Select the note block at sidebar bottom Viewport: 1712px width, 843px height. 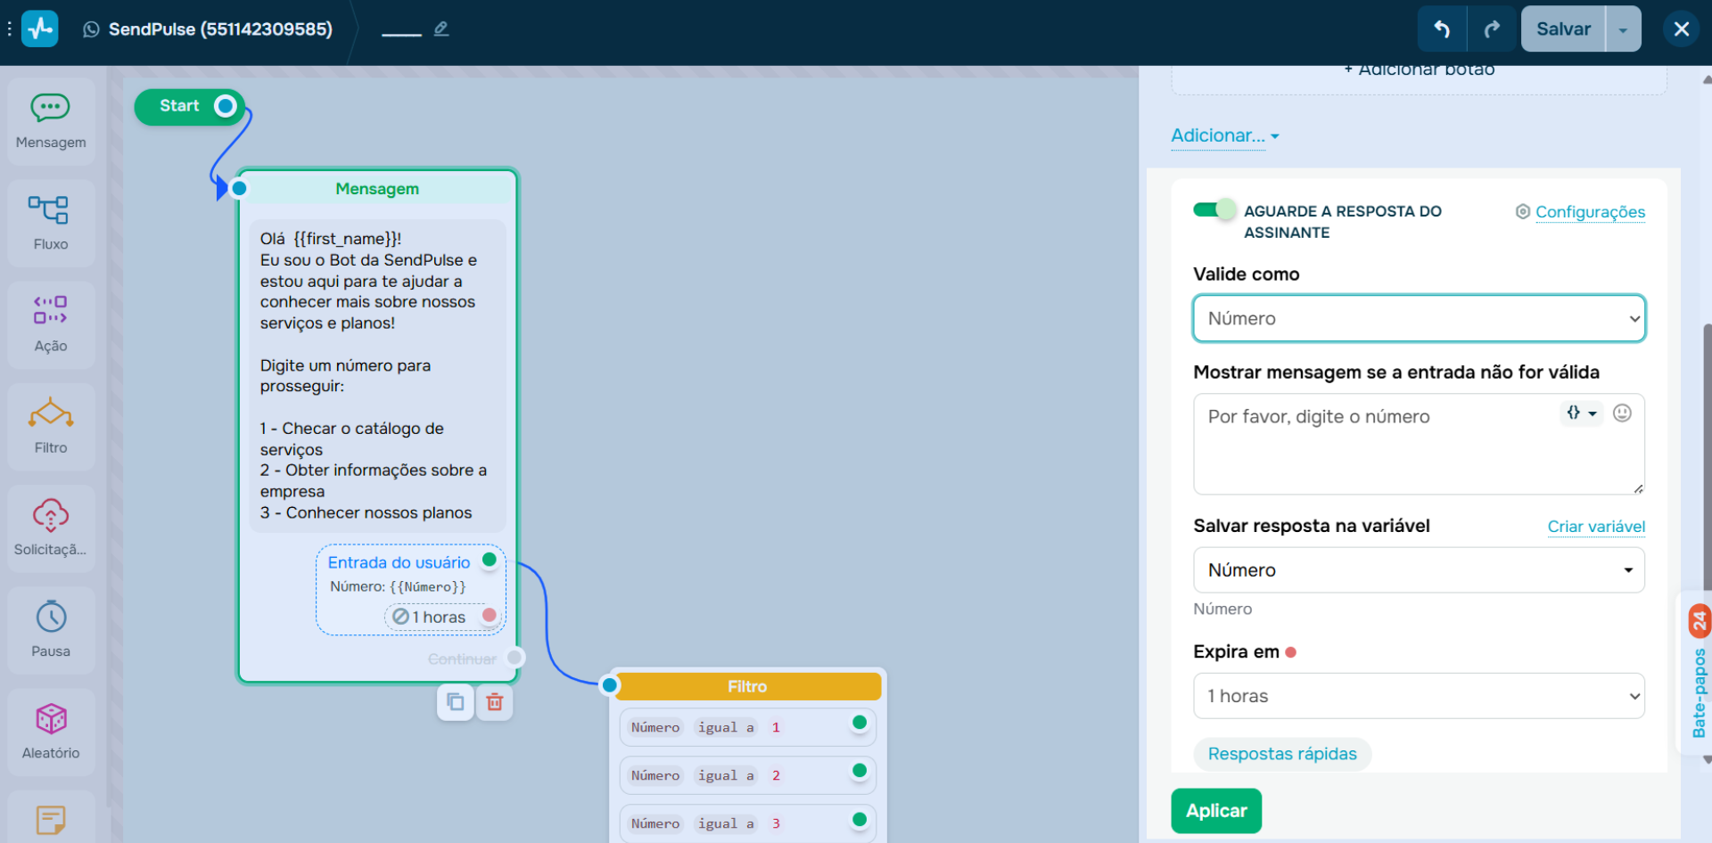pyautogui.click(x=51, y=818)
